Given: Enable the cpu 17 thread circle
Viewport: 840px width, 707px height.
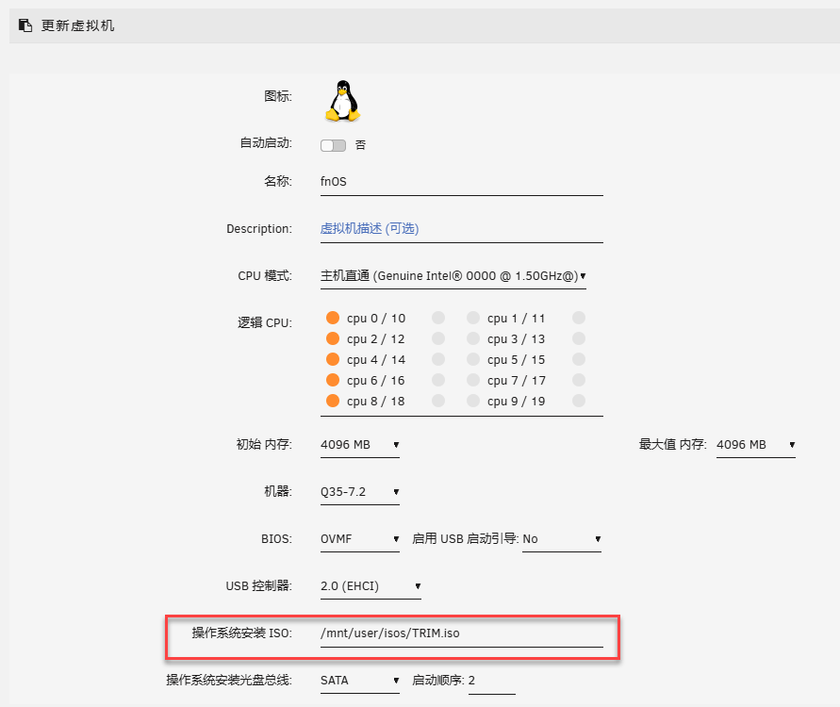Looking at the screenshot, I should click(x=579, y=380).
